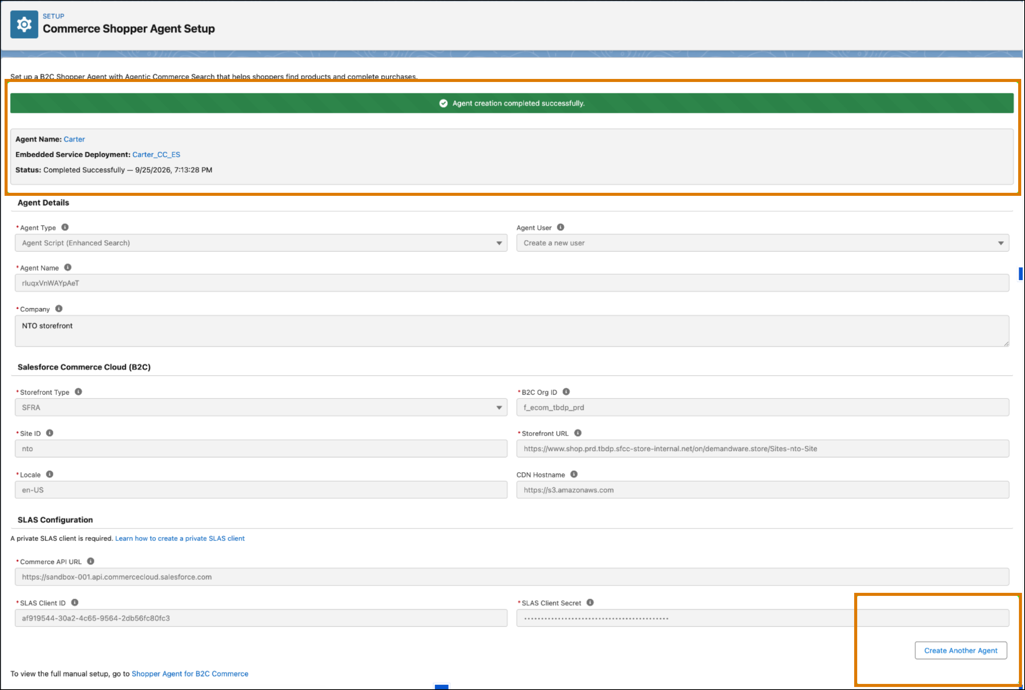Click the Site ID field containing nto

261,449
